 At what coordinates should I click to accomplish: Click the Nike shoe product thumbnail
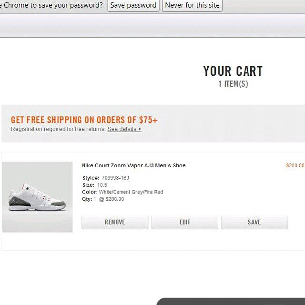(37, 197)
